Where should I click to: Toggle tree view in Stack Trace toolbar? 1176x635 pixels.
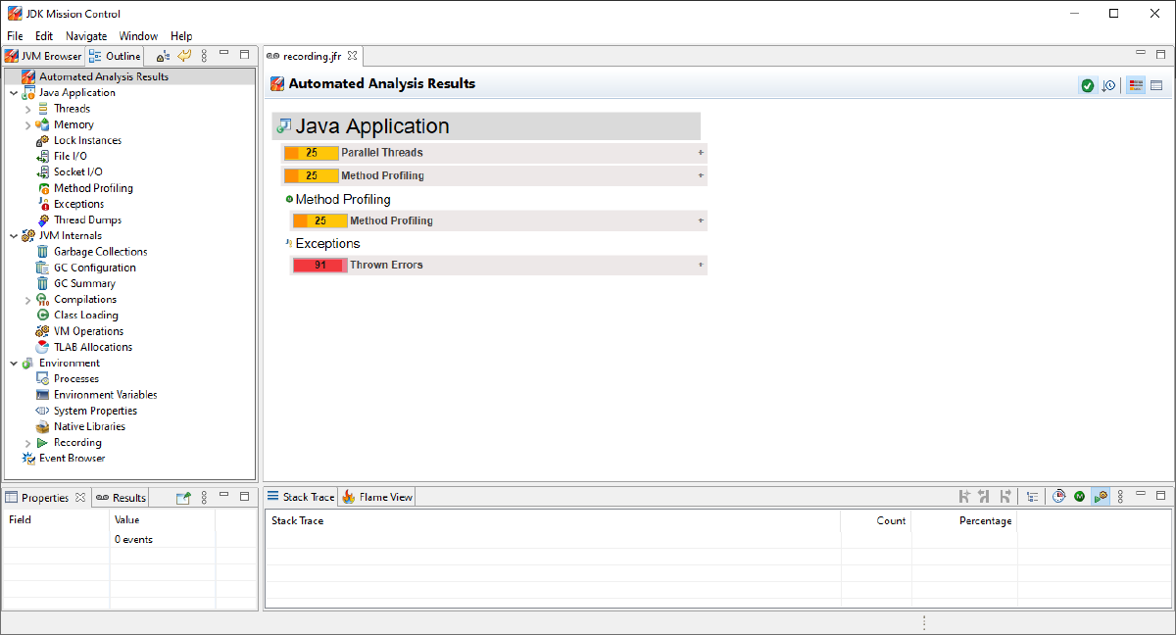pos(1032,497)
